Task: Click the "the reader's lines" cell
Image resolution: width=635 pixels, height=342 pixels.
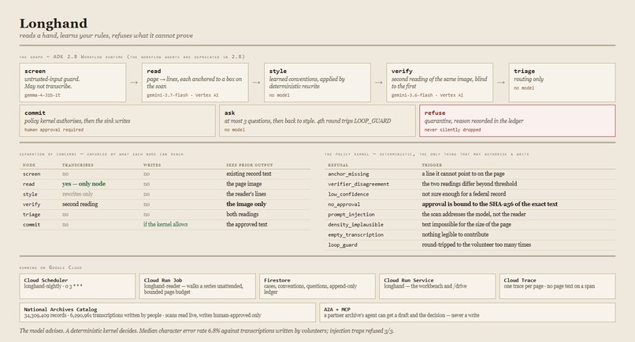Action: [x=247, y=194]
